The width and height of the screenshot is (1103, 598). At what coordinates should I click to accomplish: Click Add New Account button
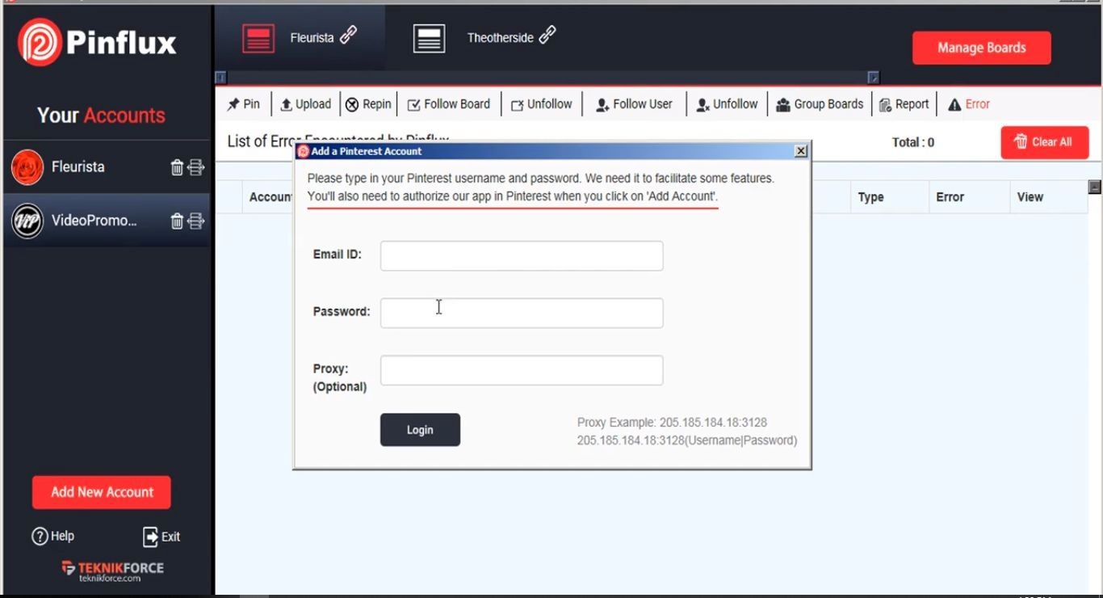[x=102, y=492]
